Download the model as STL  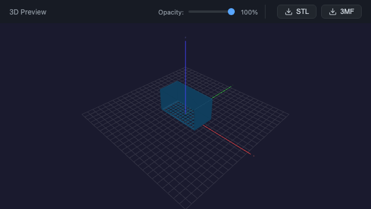click(296, 12)
